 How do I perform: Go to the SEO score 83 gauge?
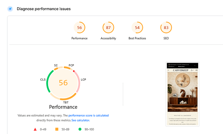tap(166, 28)
